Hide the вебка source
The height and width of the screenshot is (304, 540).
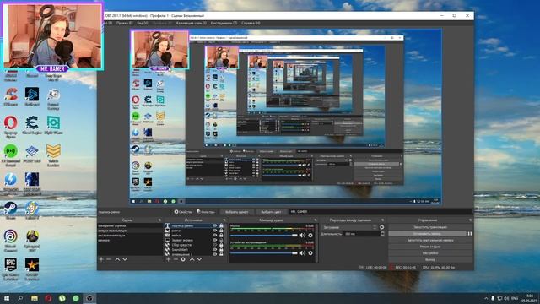click(x=214, y=236)
